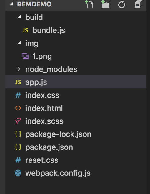150x194 pixels.
Task: Open the webpack.config.js file
Action: pyautogui.click(x=76, y=173)
